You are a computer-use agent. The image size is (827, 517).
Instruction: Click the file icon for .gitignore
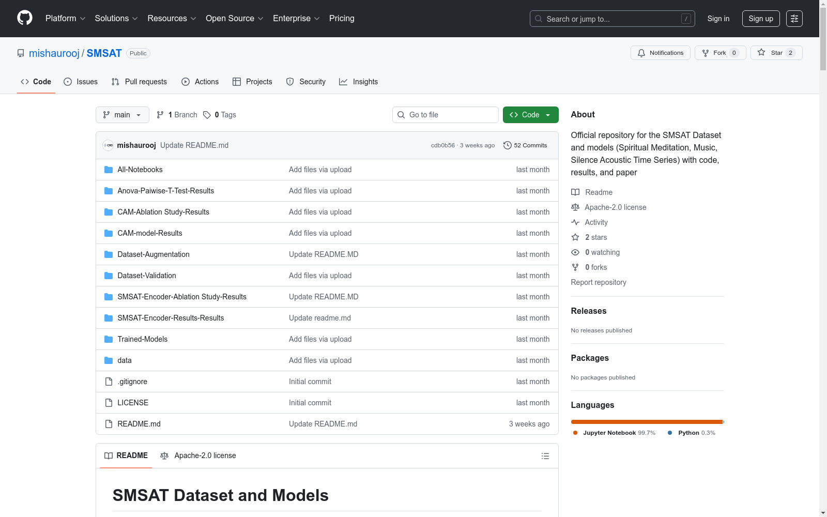tap(109, 382)
